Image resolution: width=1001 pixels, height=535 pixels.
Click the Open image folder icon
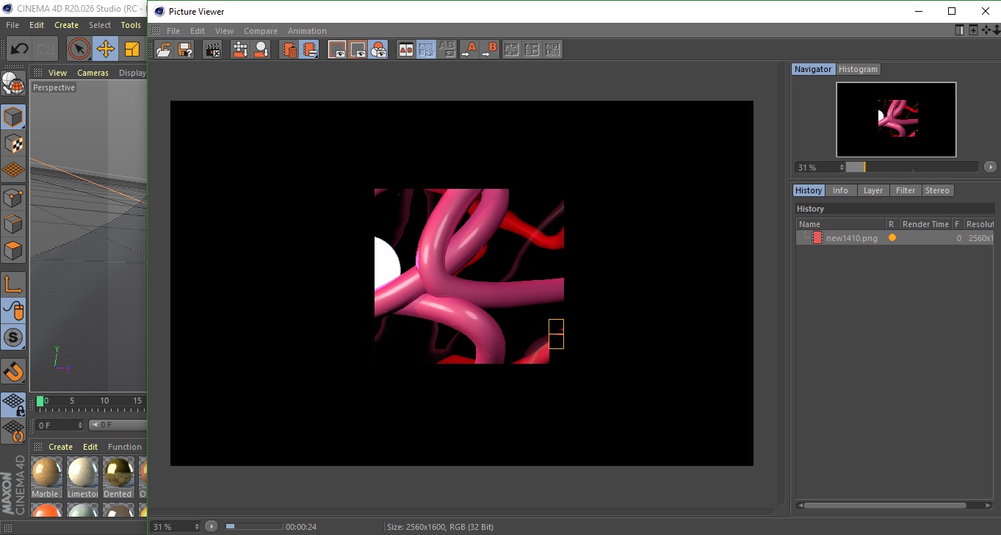[165, 50]
